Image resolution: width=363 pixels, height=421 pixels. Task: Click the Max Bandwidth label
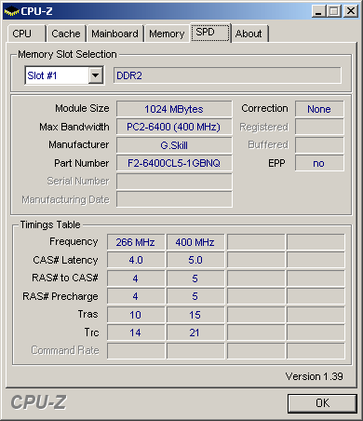coord(74,127)
